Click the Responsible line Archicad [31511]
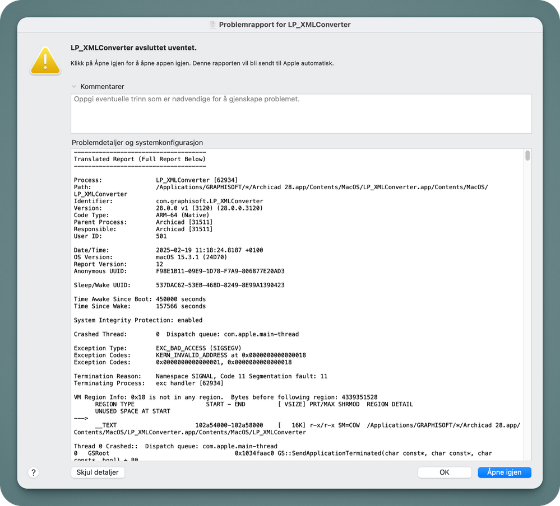This screenshot has width=560, height=506. (x=143, y=229)
